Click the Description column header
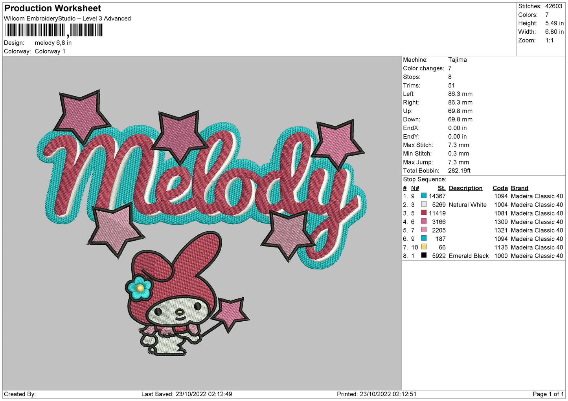The height and width of the screenshot is (401, 568). tap(465, 188)
